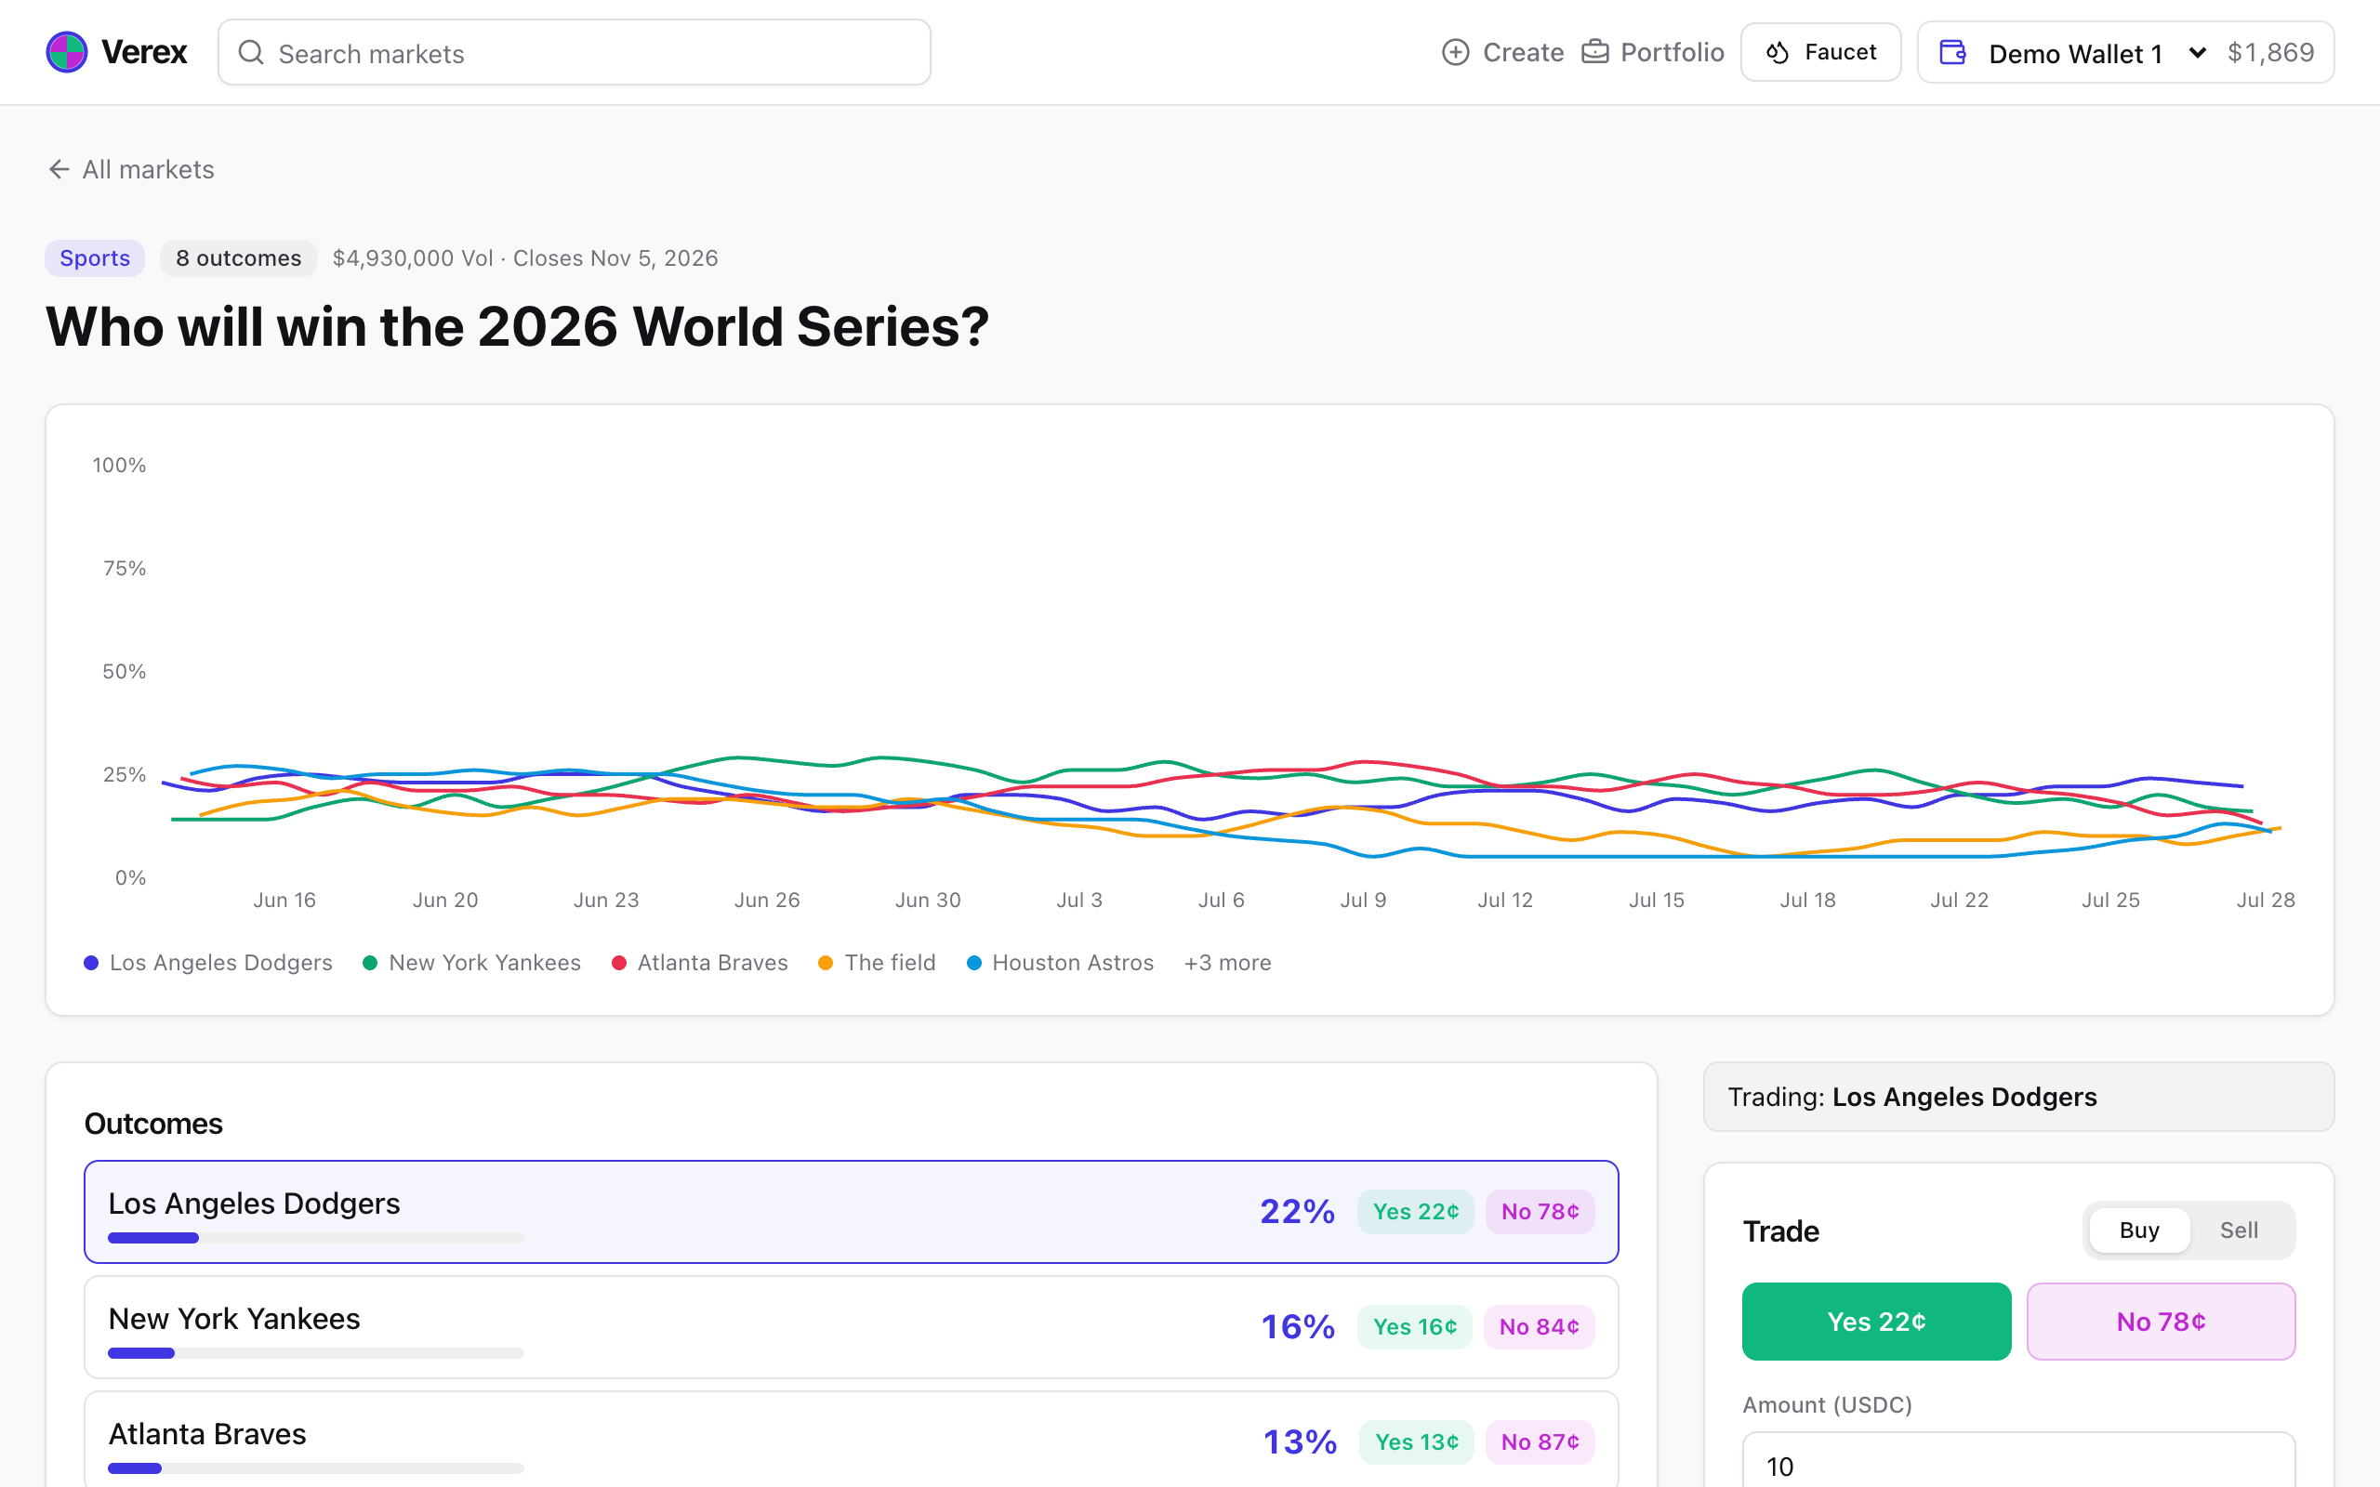
Task: Select the New York Yankees outcome row
Action: coord(851,1327)
